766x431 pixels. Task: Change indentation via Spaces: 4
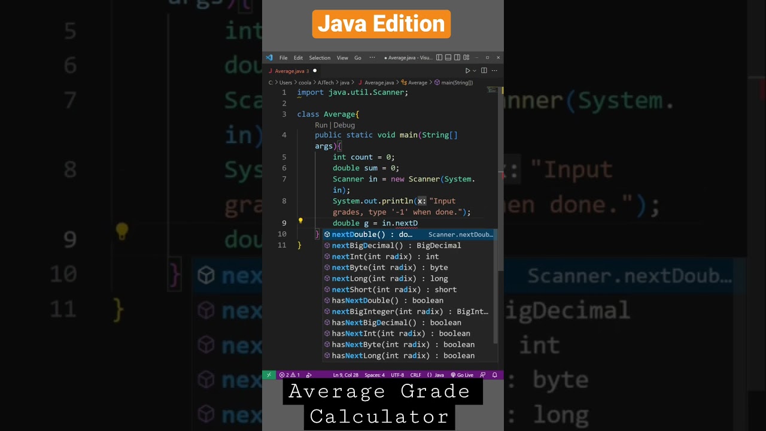(375, 375)
